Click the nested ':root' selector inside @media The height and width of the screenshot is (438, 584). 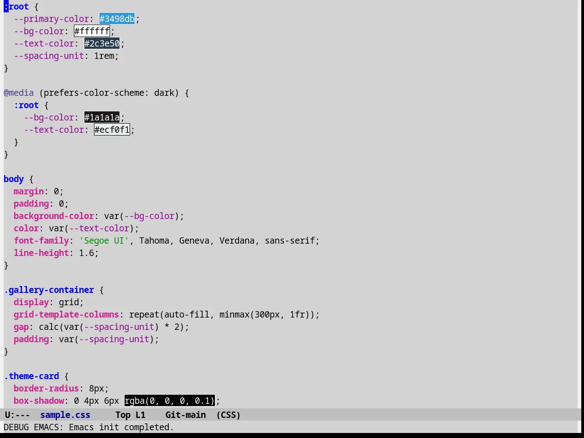click(x=26, y=105)
